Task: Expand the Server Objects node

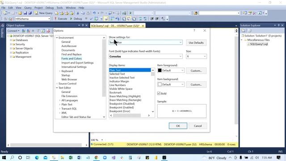Action: [x=11, y=48]
